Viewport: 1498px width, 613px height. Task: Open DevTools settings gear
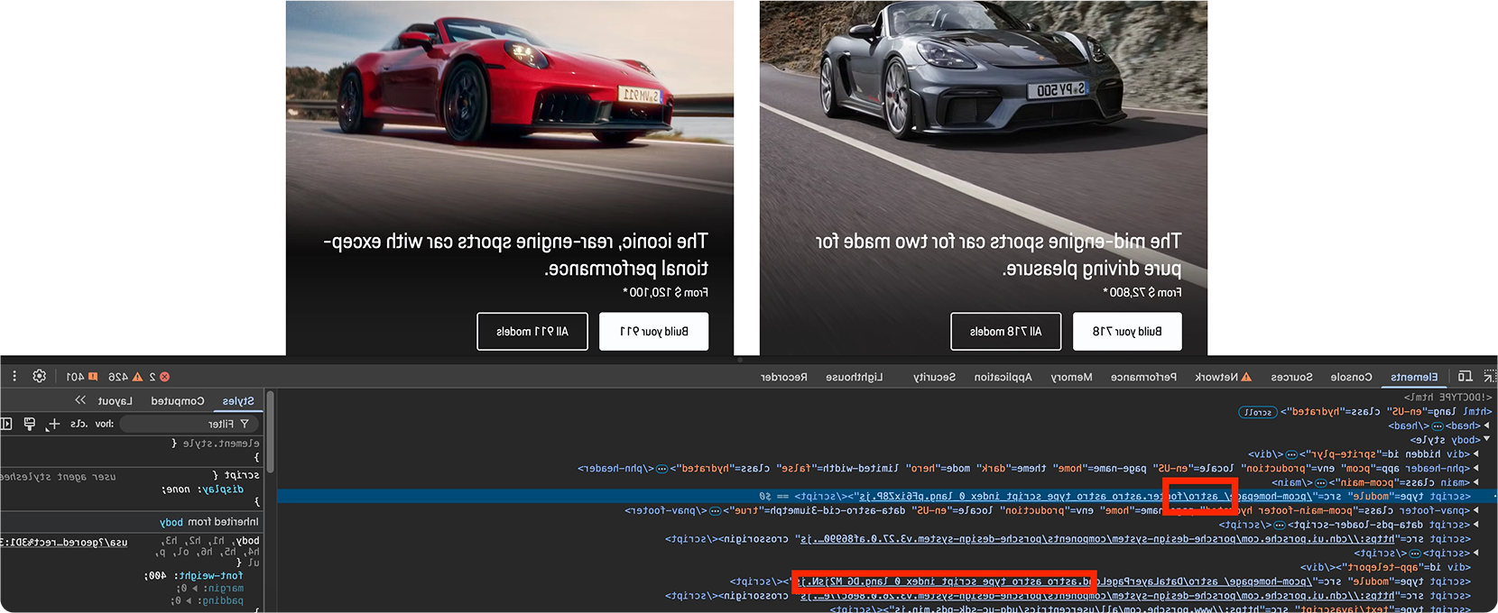click(x=39, y=377)
